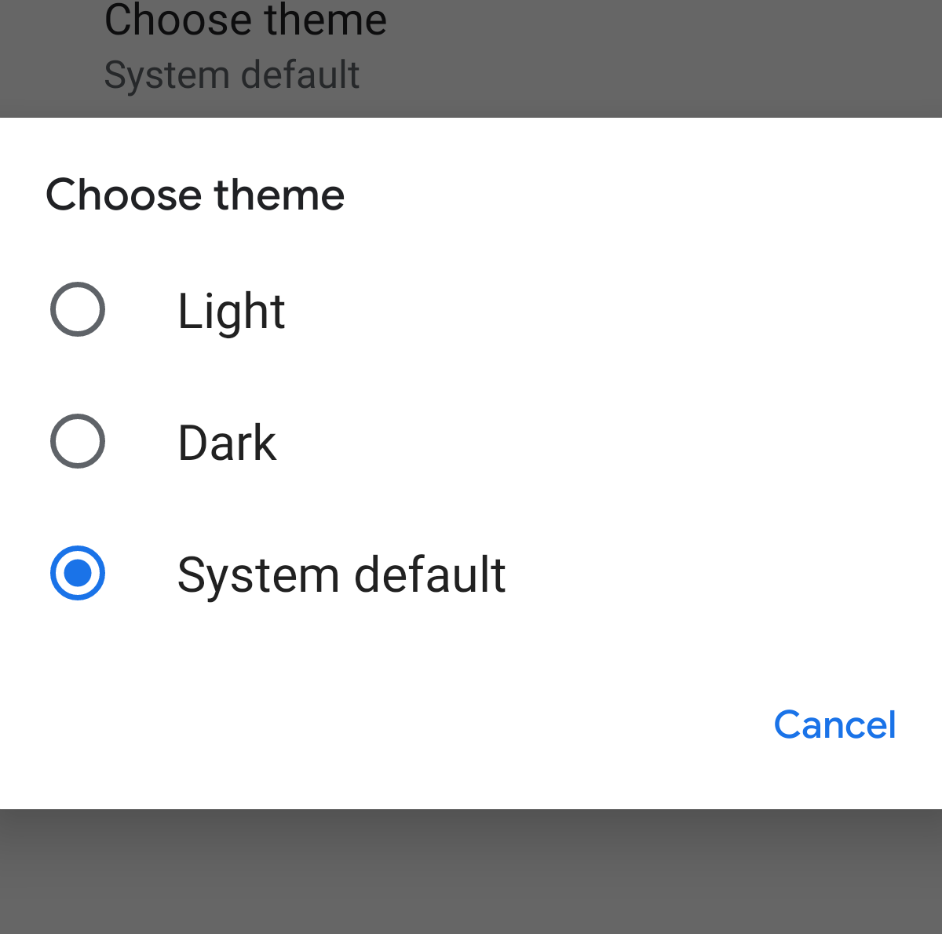Click the dimmed "Choose theme" setting behind dialog
Viewport: 942px width, 934px height.
click(x=245, y=20)
